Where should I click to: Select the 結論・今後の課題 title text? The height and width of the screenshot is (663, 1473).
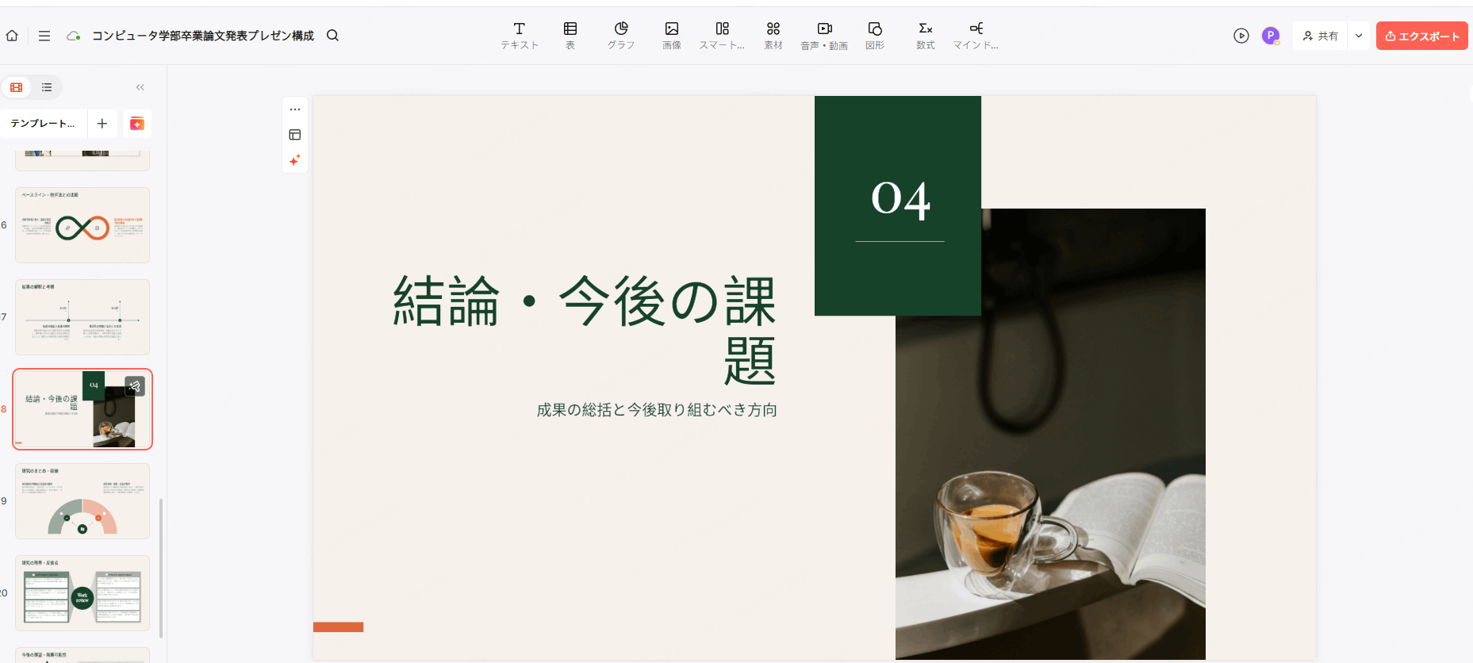pos(585,331)
